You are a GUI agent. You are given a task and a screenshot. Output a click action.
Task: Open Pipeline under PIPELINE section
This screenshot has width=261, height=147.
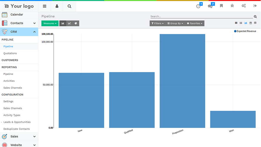pos(8,46)
